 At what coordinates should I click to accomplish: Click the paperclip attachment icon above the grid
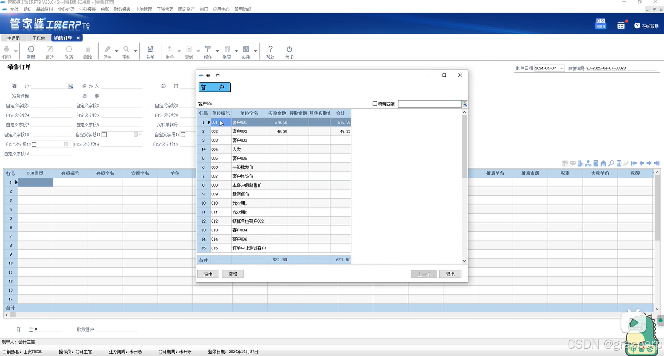point(626,163)
